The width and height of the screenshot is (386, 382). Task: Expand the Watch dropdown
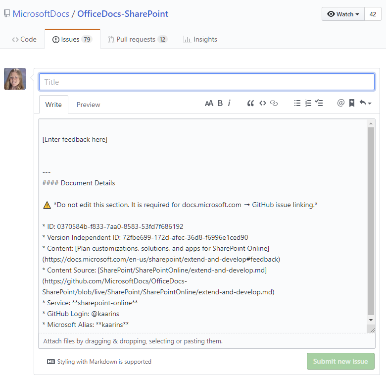(x=343, y=14)
